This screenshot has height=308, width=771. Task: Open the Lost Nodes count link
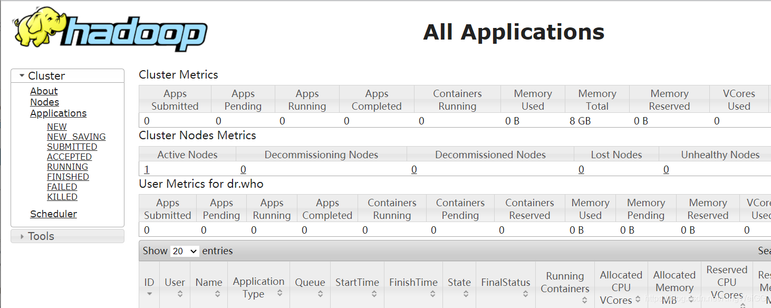pyautogui.click(x=581, y=169)
